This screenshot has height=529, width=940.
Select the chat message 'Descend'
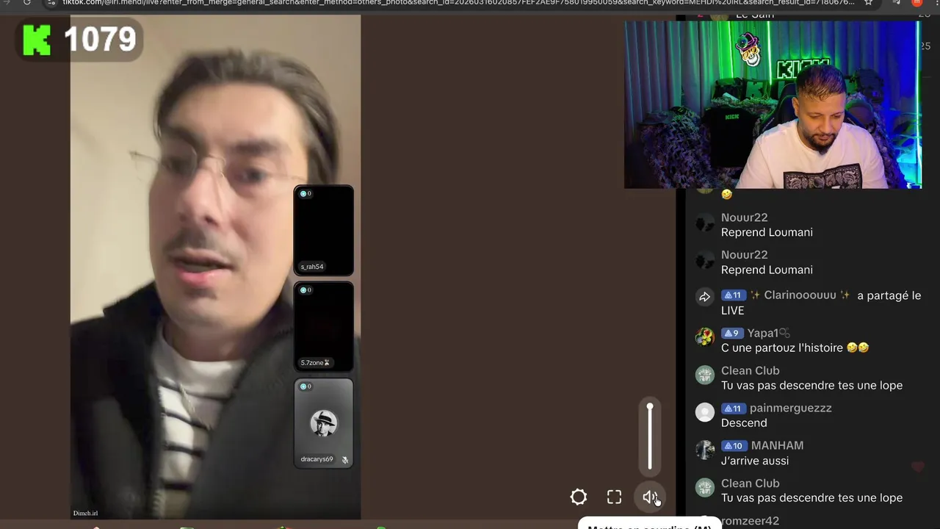point(744,423)
